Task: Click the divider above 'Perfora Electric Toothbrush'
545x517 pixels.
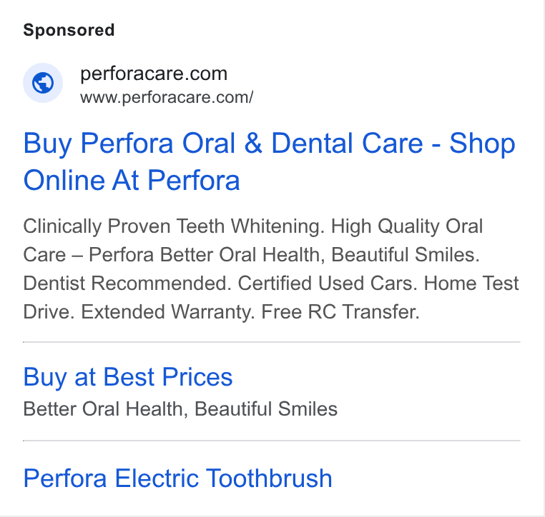Action: (272, 441)
